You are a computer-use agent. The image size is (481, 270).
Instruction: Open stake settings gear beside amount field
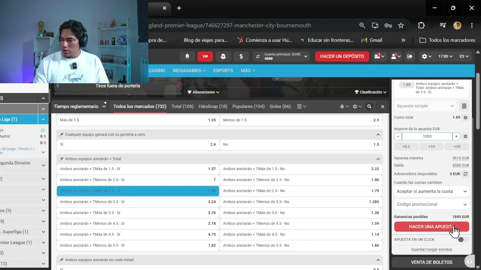(465, 136)
